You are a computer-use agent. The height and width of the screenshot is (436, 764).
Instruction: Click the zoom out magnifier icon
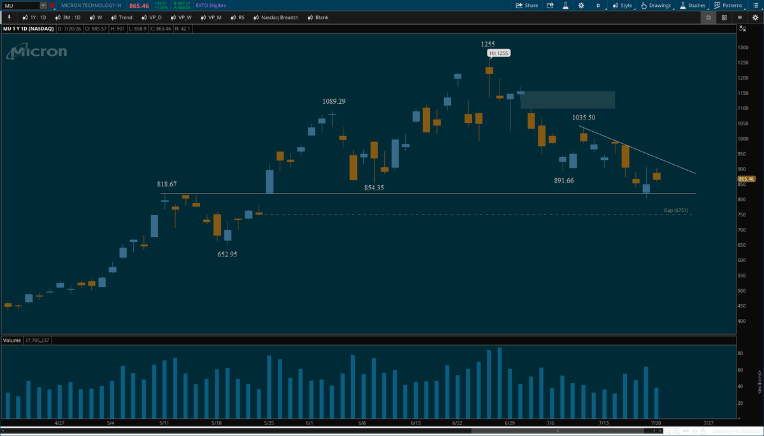click(x=668, y=431)
